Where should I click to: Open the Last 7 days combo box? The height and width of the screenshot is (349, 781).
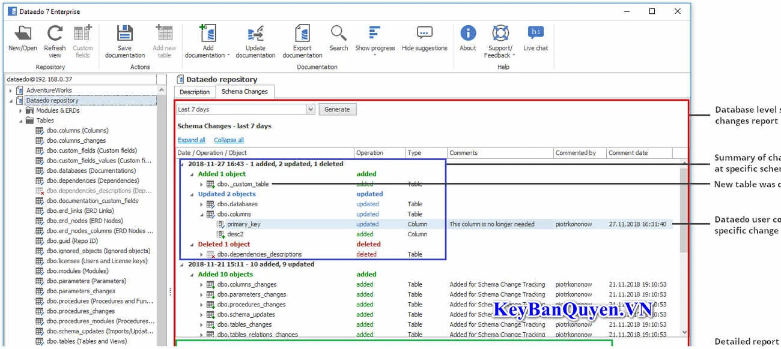coord(246,109)
